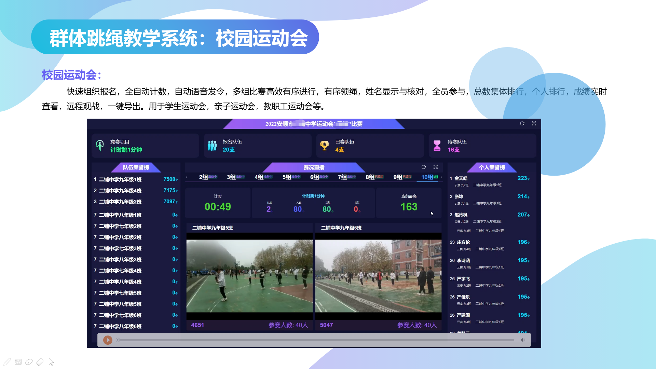
Task: Switch to the 8组 tab
Action: point(370,177)
